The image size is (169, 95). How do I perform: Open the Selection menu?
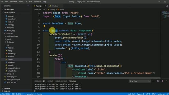click(13, 2)
